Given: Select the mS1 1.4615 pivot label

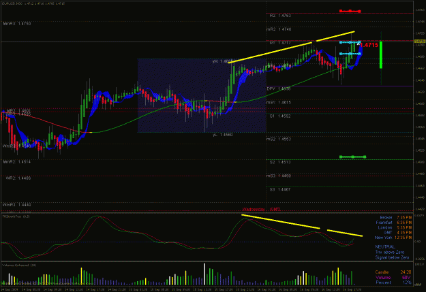Looking at the screenshot, I should click(x=279, y=102).
